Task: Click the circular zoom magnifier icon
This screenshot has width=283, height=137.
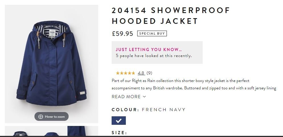Action: pyautogui.click(x=41, y=117)
